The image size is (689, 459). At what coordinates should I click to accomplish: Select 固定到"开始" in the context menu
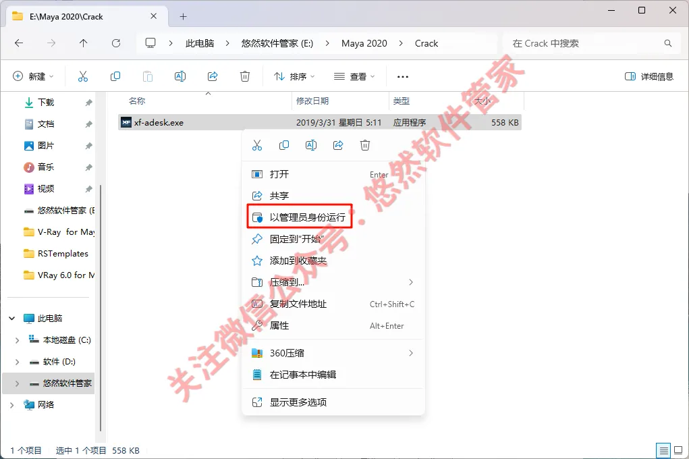pos(333,239)
